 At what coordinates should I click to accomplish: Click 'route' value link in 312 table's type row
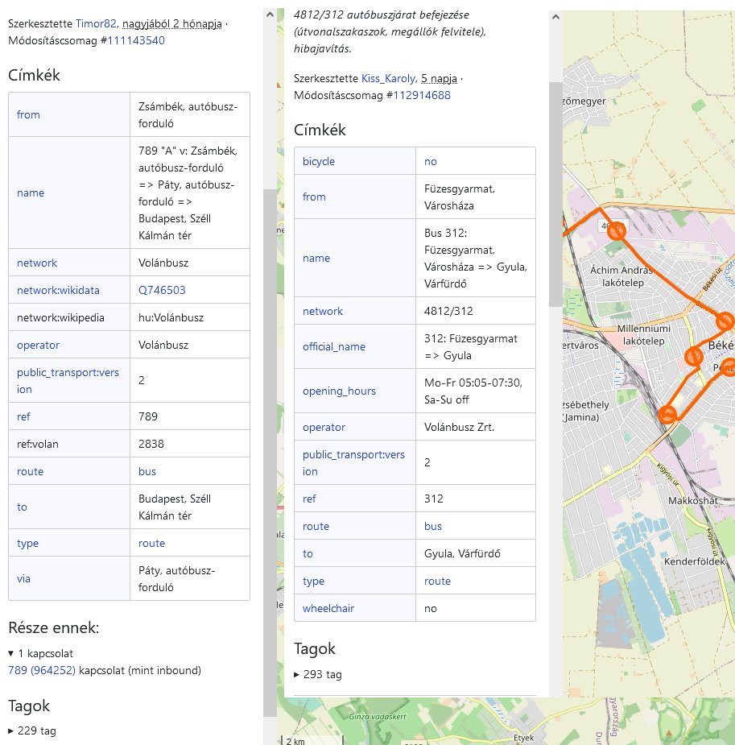437,581
